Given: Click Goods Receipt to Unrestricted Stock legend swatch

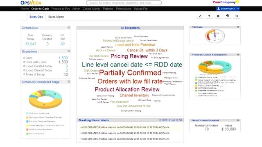Looking at the screenshot, I should 27,125.
